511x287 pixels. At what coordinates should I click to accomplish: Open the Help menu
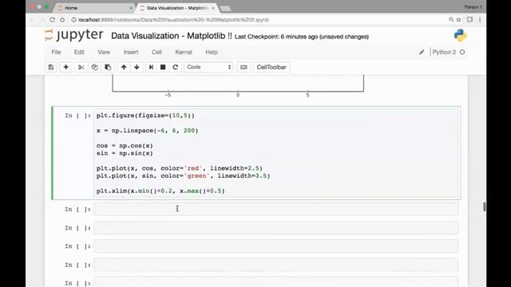(212, 52)
